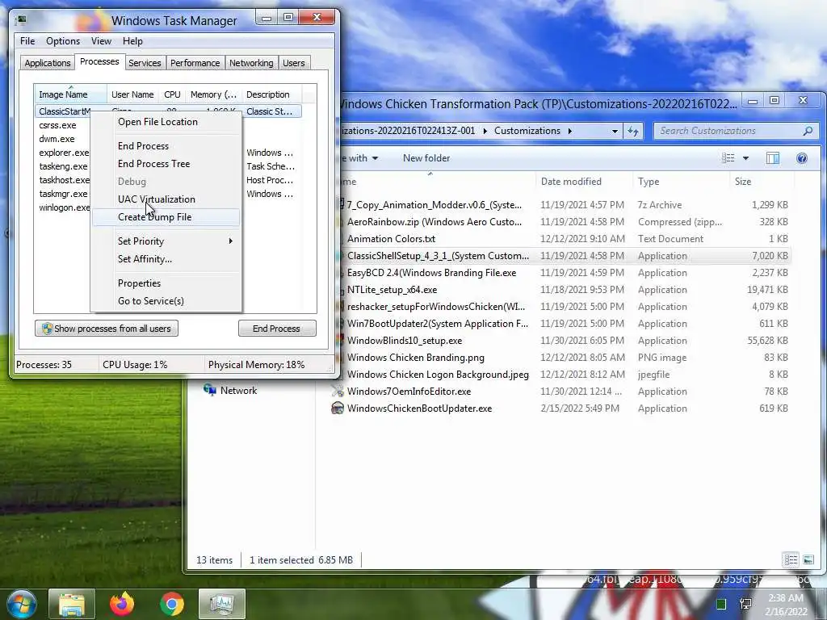
Task: Switch to details view icon in status bar
Action: click(x=791, y=560)
